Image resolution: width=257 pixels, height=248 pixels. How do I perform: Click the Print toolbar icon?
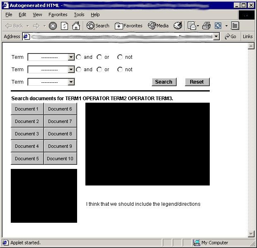[x=206, y=26]
